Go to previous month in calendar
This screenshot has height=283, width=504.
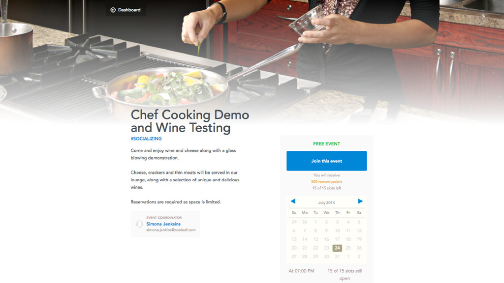click(x=293, y=201)
